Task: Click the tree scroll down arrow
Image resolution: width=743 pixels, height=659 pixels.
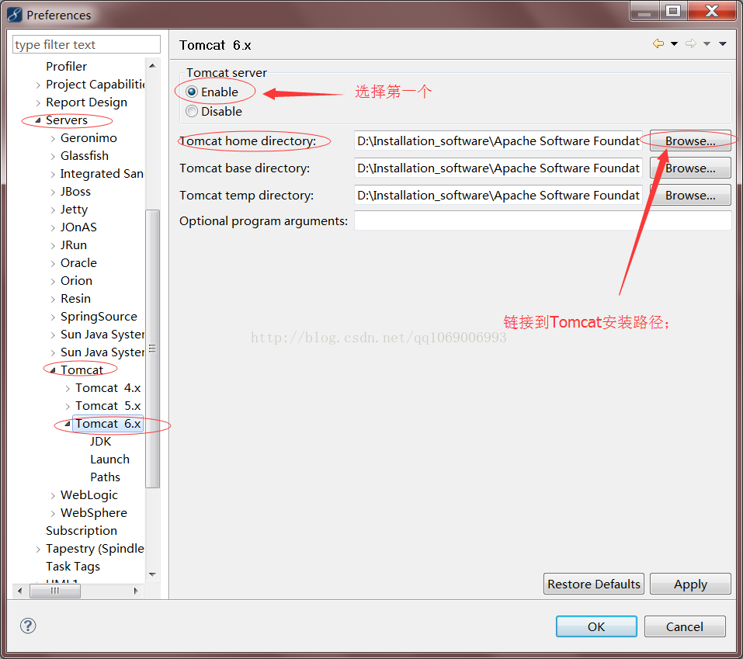Action: (153, 574)
